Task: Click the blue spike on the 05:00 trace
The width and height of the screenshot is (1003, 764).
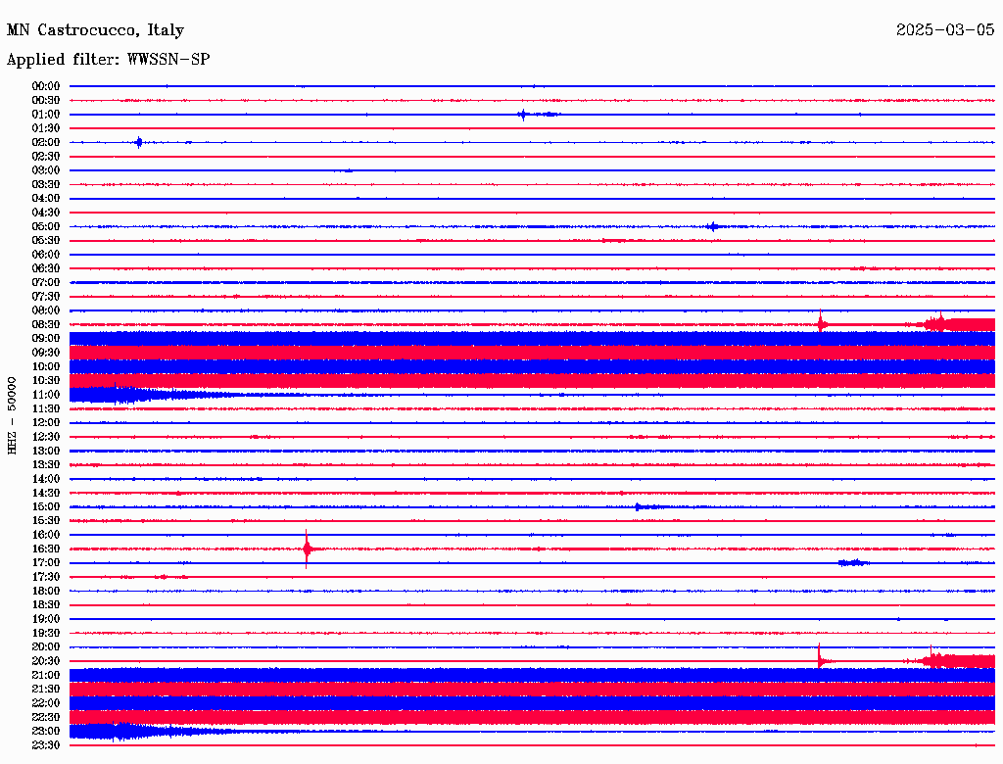Action: [713, 226]
